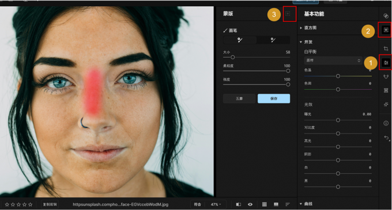Set one-star rating

(x=7, y=204)
